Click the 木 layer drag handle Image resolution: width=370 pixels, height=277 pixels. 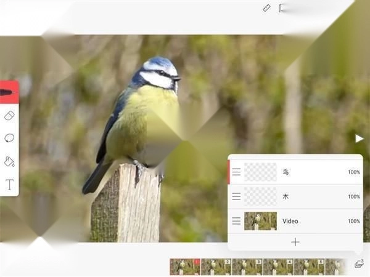236,196
